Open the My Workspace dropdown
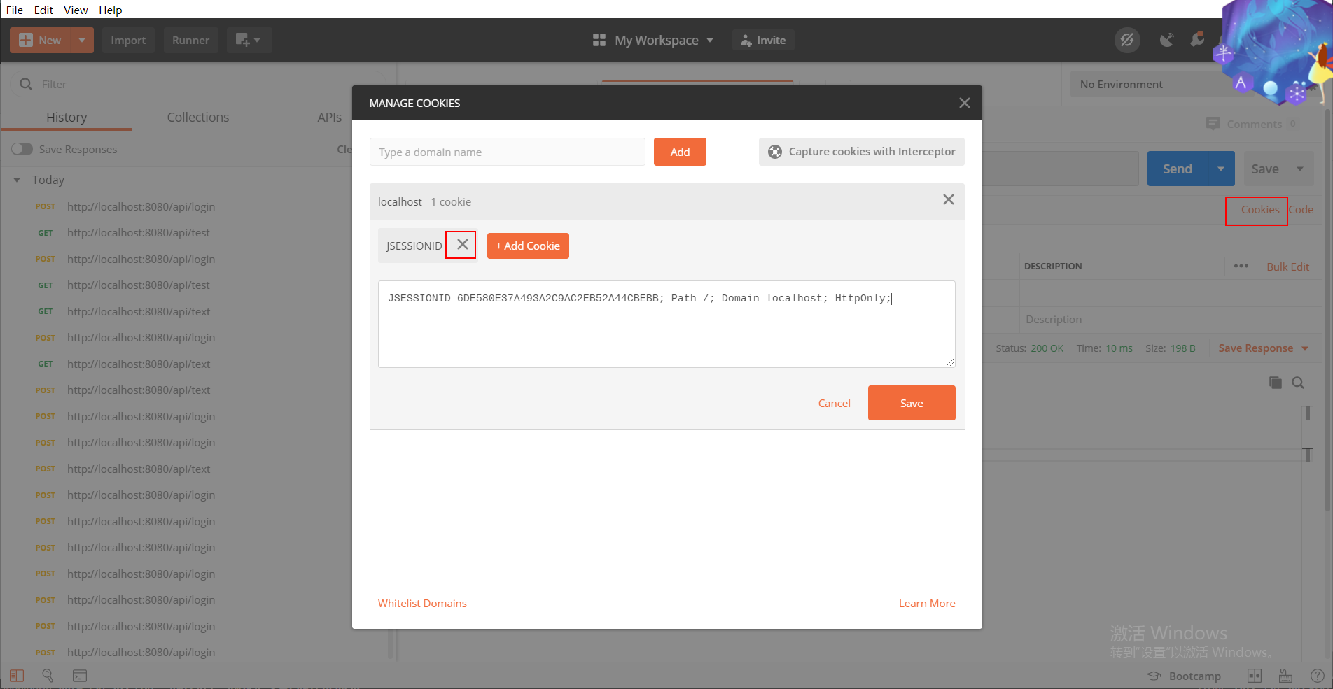Image resolution: width=1333 pixels, height=689 pixels. (653, 40)
